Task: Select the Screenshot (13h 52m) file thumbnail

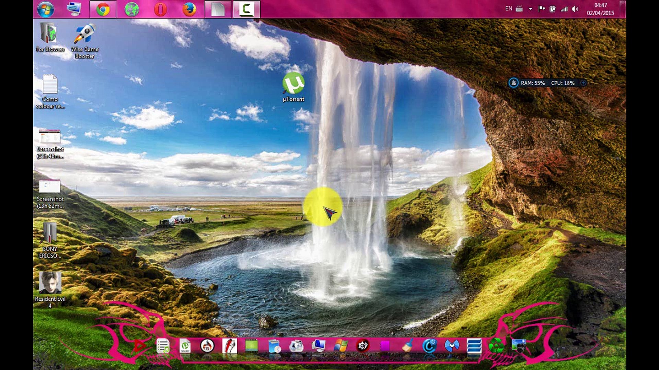Action: click(x=49, y=187)
